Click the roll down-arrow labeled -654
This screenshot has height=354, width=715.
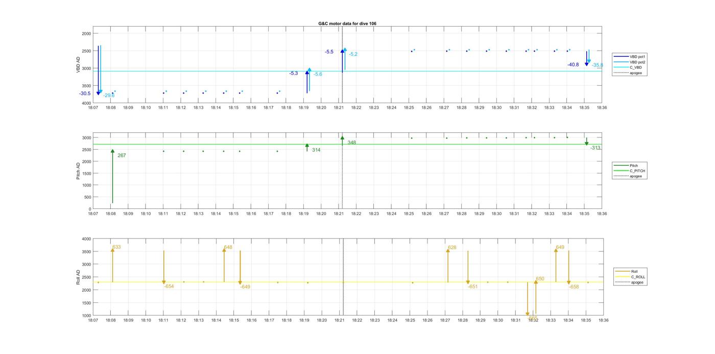pos(163,268)
